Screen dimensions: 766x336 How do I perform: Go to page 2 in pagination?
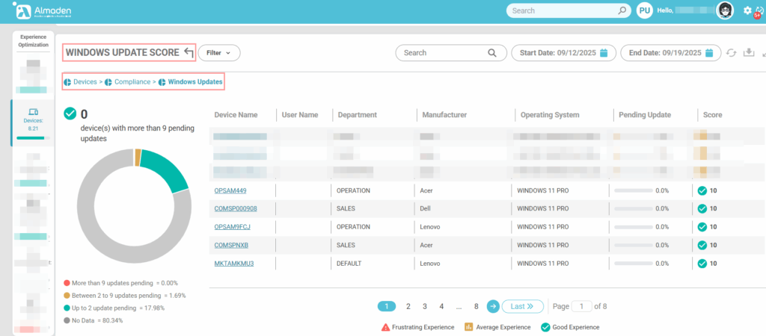(408, 306)
